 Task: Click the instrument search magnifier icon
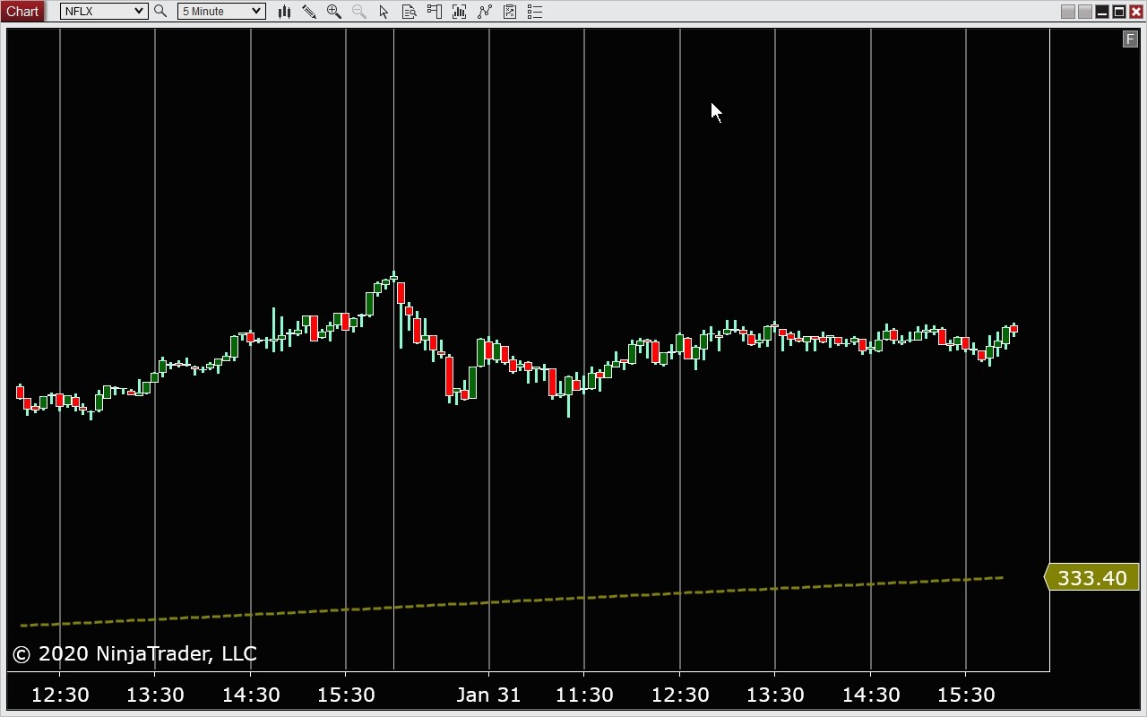point(160,11)
